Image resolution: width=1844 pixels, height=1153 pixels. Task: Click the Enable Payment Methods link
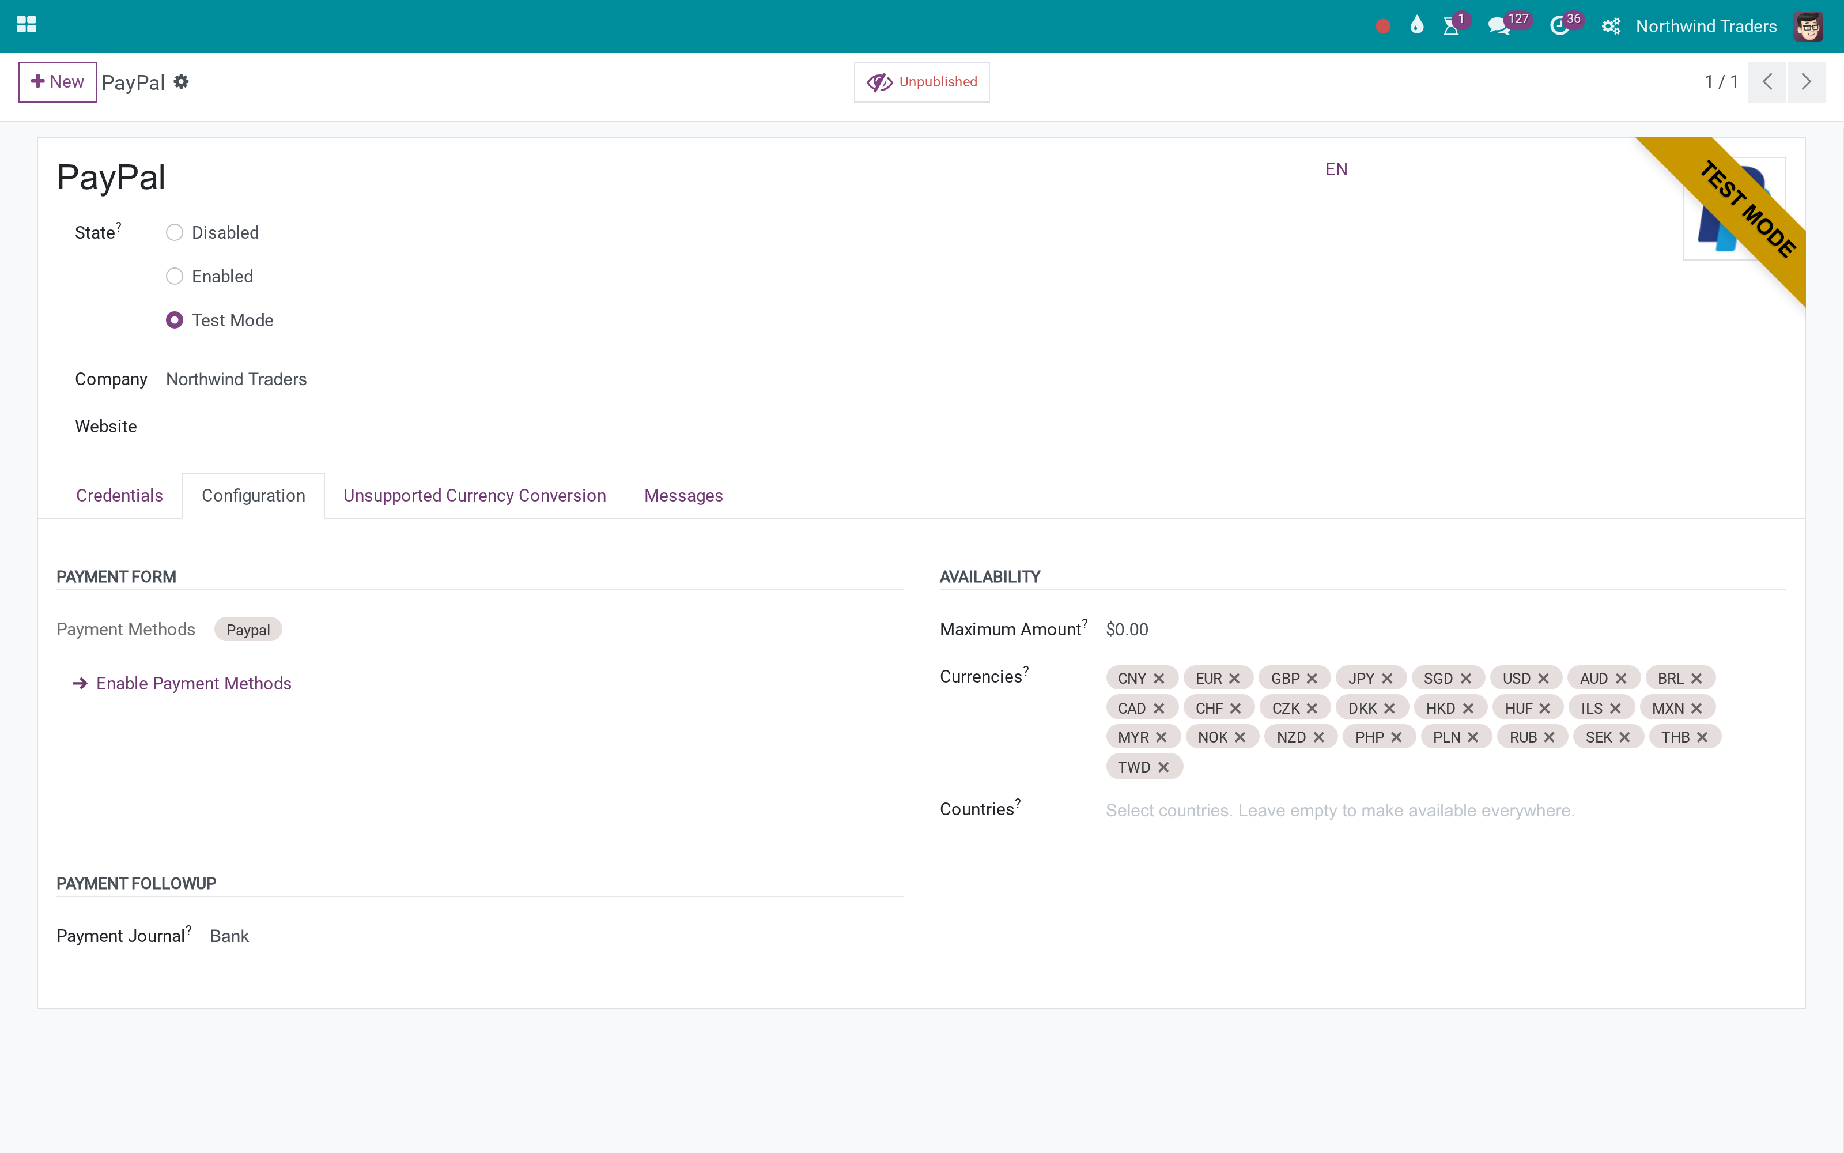pos(182,683)
